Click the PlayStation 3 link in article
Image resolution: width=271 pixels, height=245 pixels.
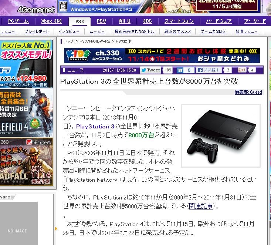95,127
